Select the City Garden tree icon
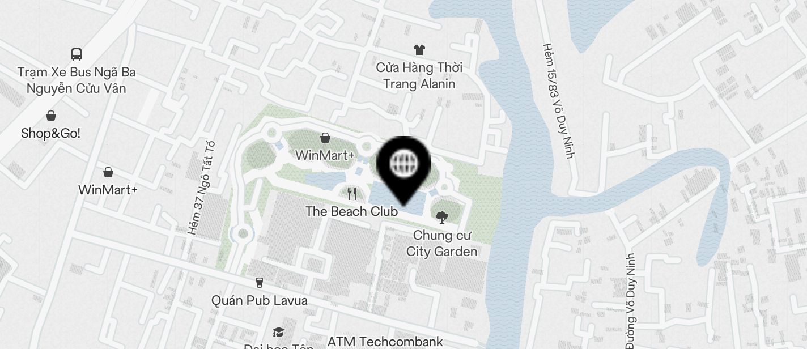 tap(441, 217)
